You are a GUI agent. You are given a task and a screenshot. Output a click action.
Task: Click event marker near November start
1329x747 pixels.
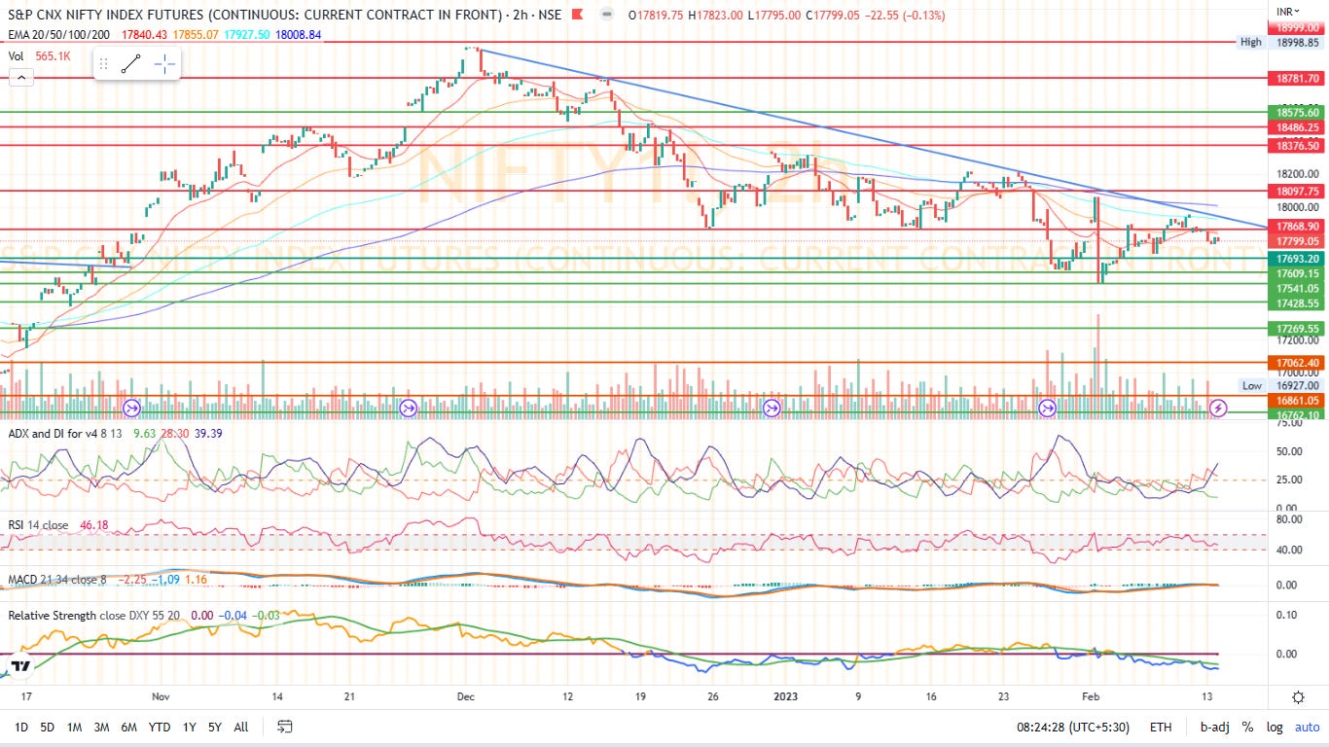pos(132,409)
